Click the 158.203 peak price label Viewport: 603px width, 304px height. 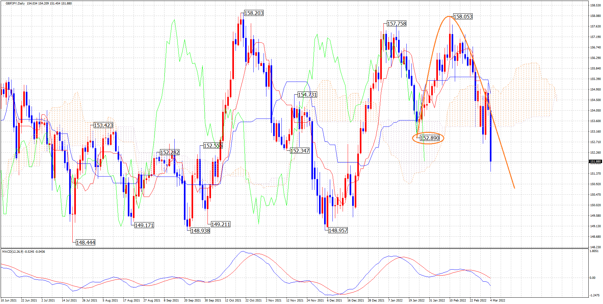click(254, 13)
